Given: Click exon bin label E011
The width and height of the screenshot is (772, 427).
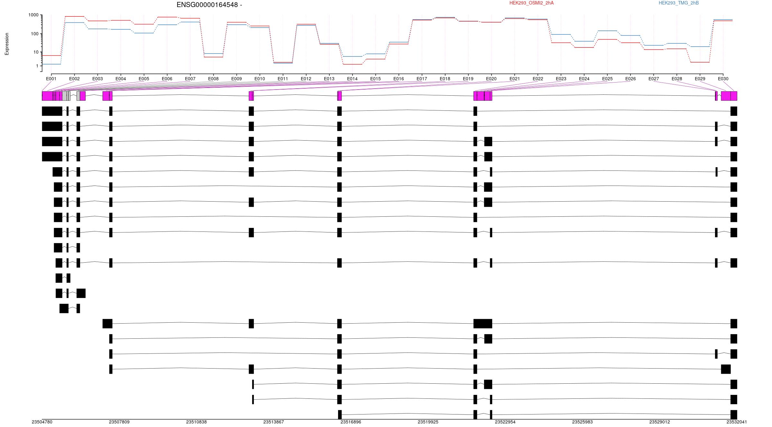Looking at the screenshot, I should [x=283, y=79].
